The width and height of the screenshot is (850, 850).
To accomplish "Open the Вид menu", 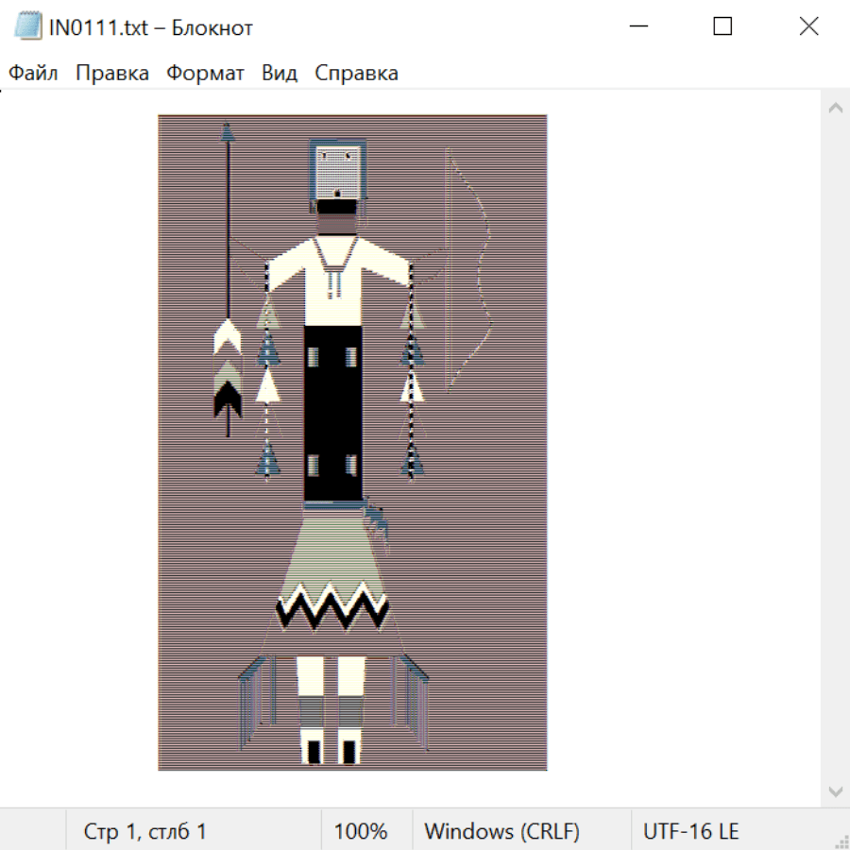I will [x=280, y=74].
